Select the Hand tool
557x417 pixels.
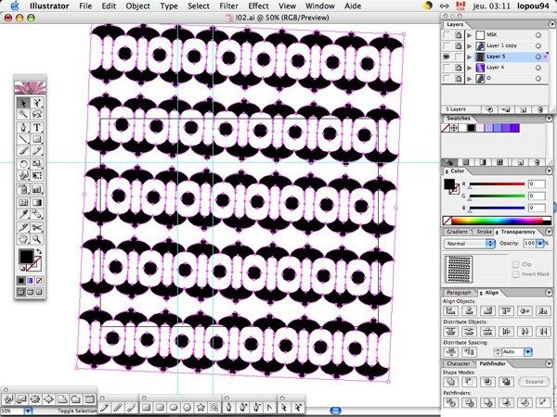tap(23, 239)
